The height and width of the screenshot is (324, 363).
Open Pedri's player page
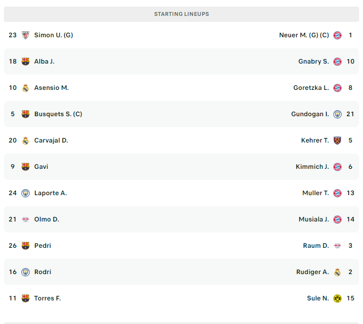(x=43, y=246)
